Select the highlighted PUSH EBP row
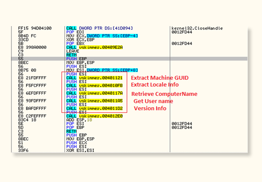The image size is (262, 182). point(129,59)
